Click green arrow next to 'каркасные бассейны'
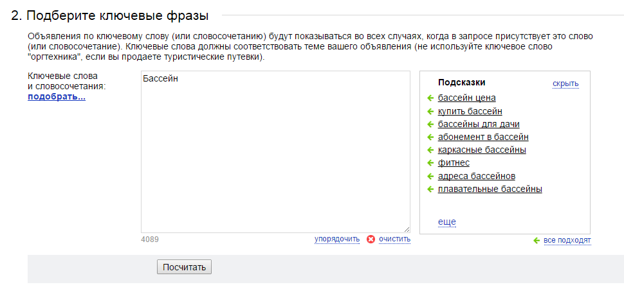 click(x=430, y=150)
